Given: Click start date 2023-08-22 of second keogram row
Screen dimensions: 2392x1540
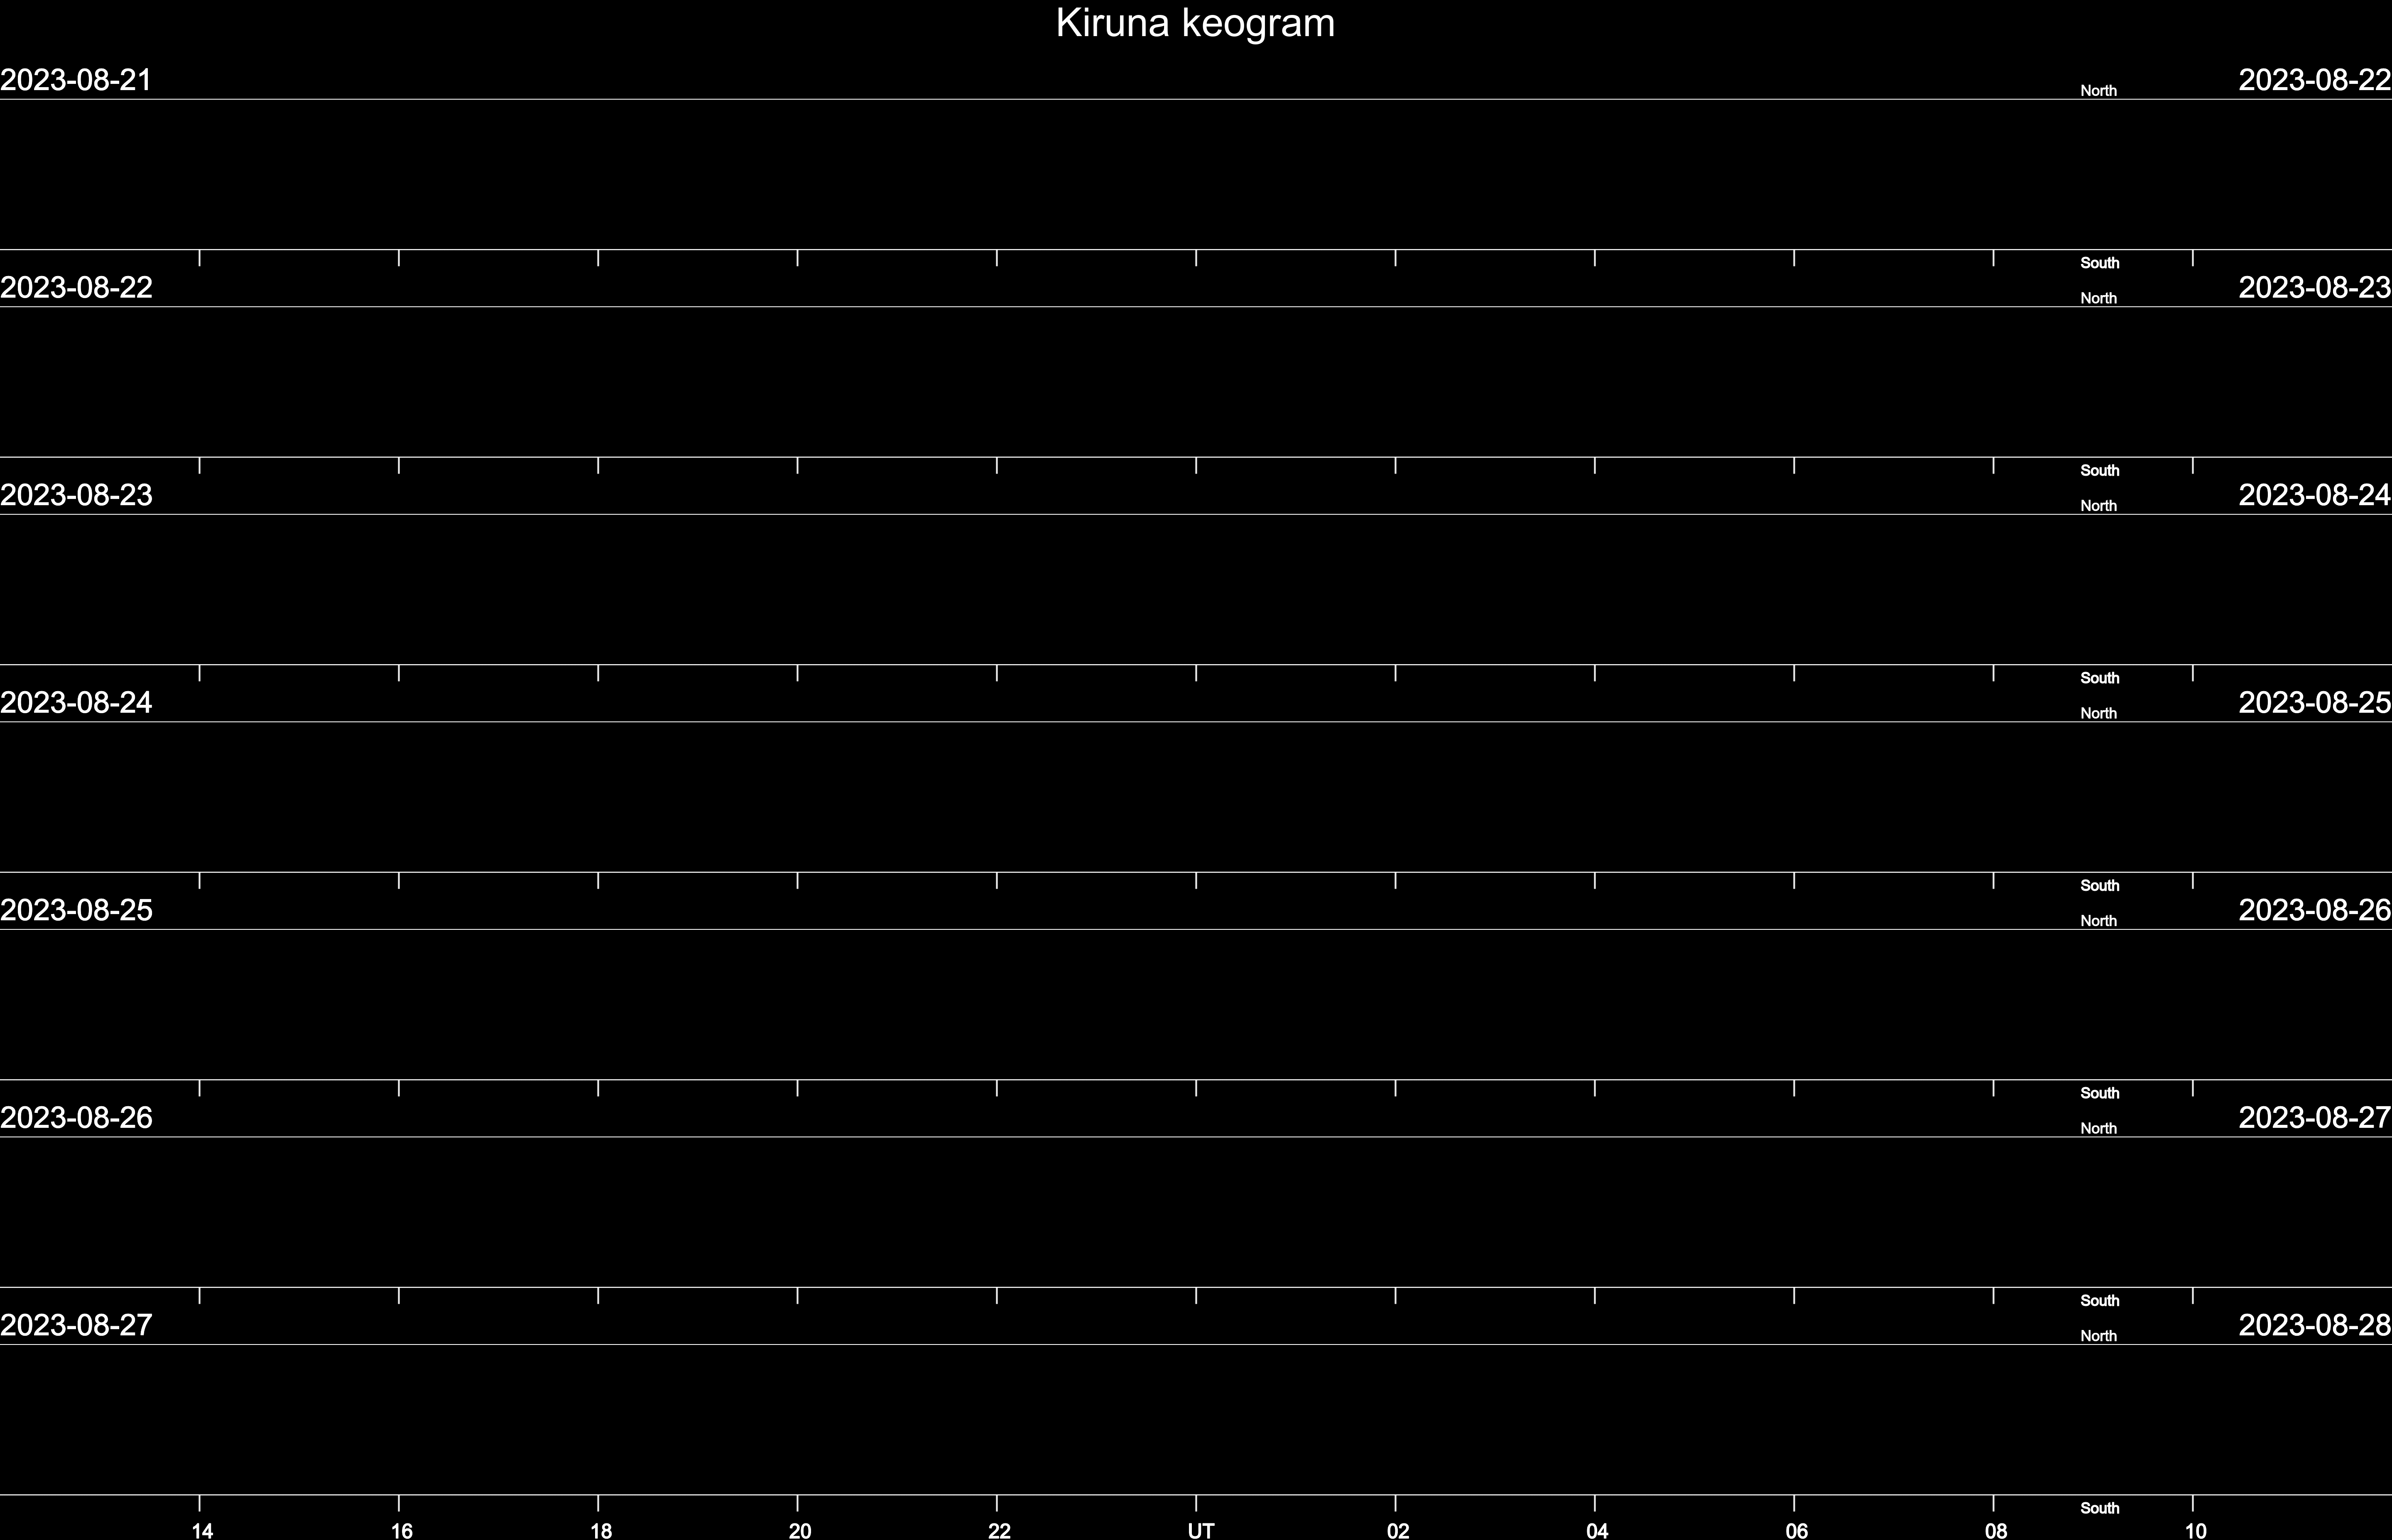Looking at the screenshot, I should pyautogui.click(x=76, y=288).
